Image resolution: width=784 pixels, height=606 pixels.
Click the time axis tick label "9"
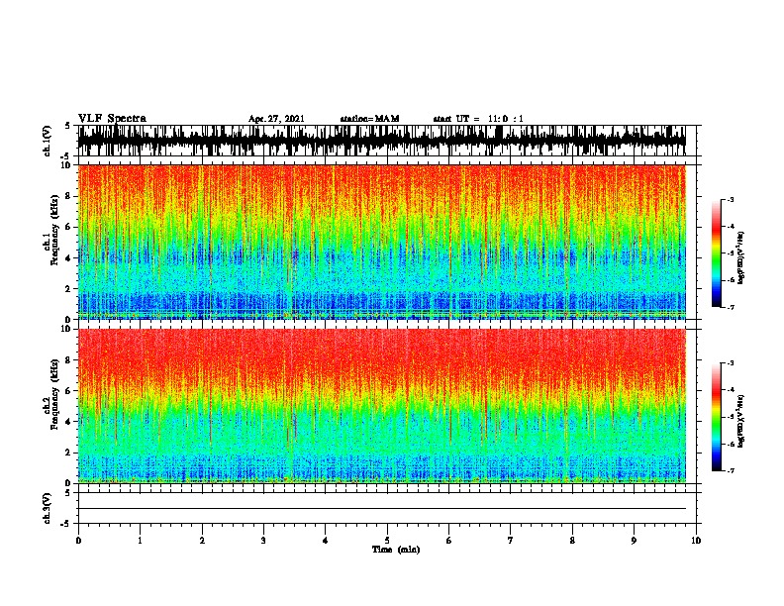point(634,541)
